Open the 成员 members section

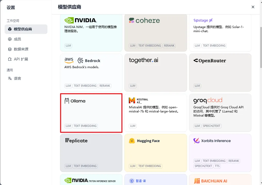click(17, 39)
